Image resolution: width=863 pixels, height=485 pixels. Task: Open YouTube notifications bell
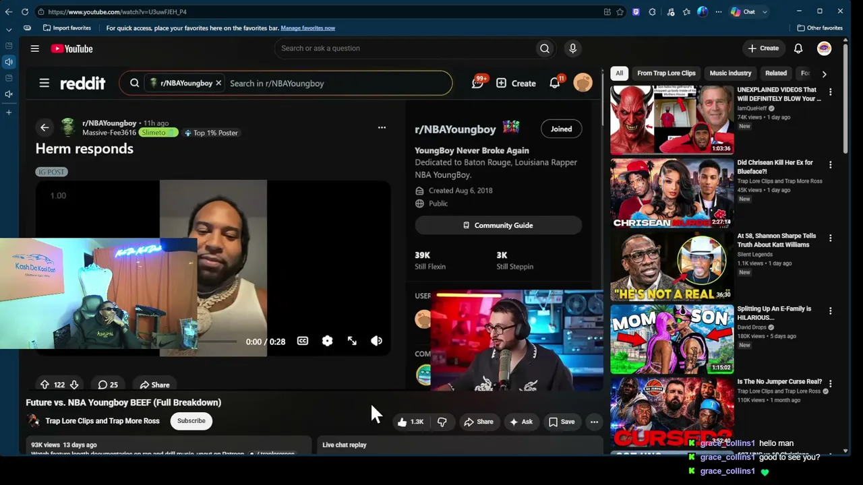[x=798, y=48]
